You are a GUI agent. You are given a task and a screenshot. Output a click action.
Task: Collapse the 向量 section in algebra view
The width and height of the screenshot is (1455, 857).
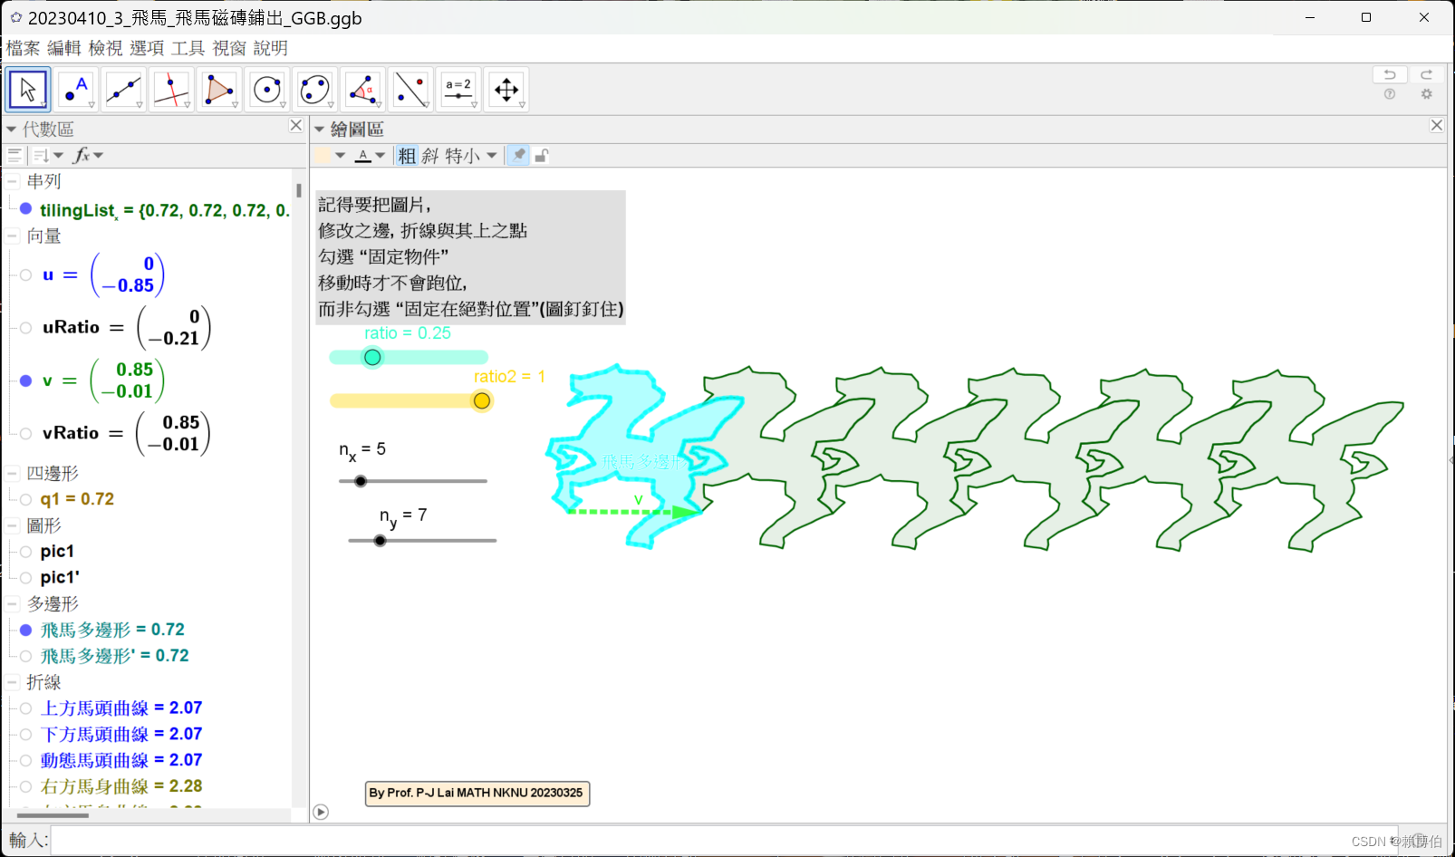click(12, 236)
